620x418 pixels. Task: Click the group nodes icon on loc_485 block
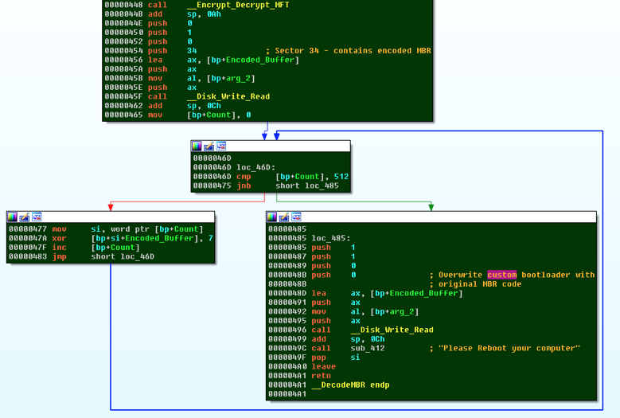click(297, 217)
